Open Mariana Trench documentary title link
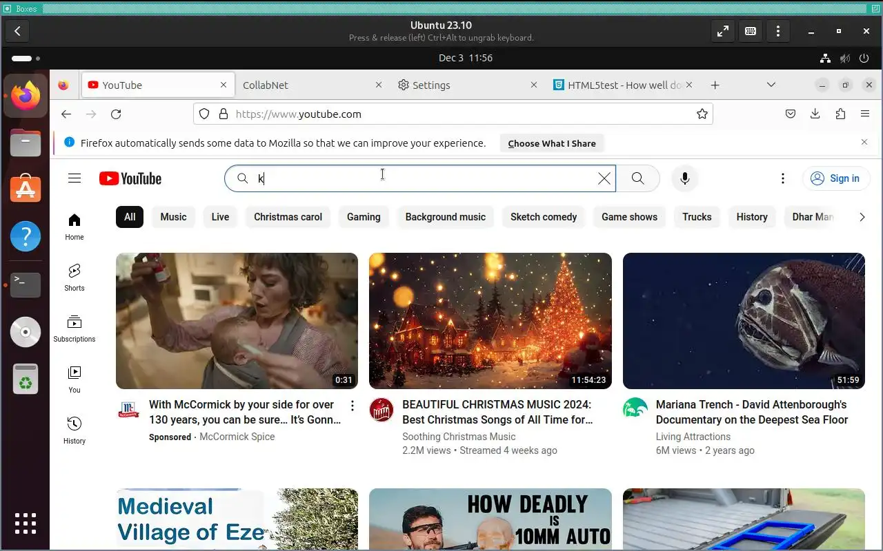The height and width of the screenshot is (551, 883). point(752,412)
